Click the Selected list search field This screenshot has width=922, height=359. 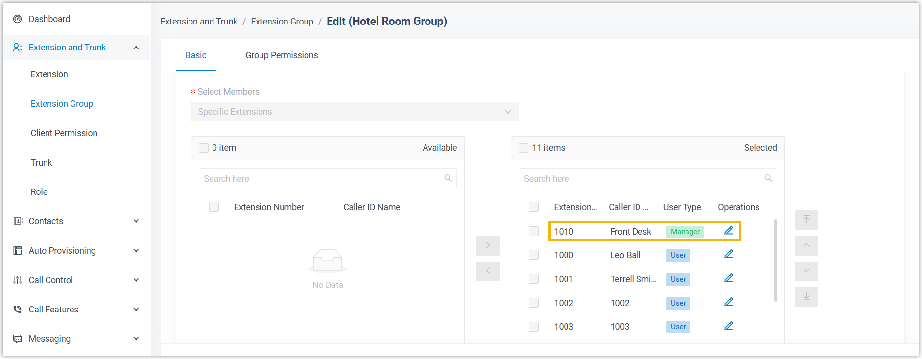(641, 179)
